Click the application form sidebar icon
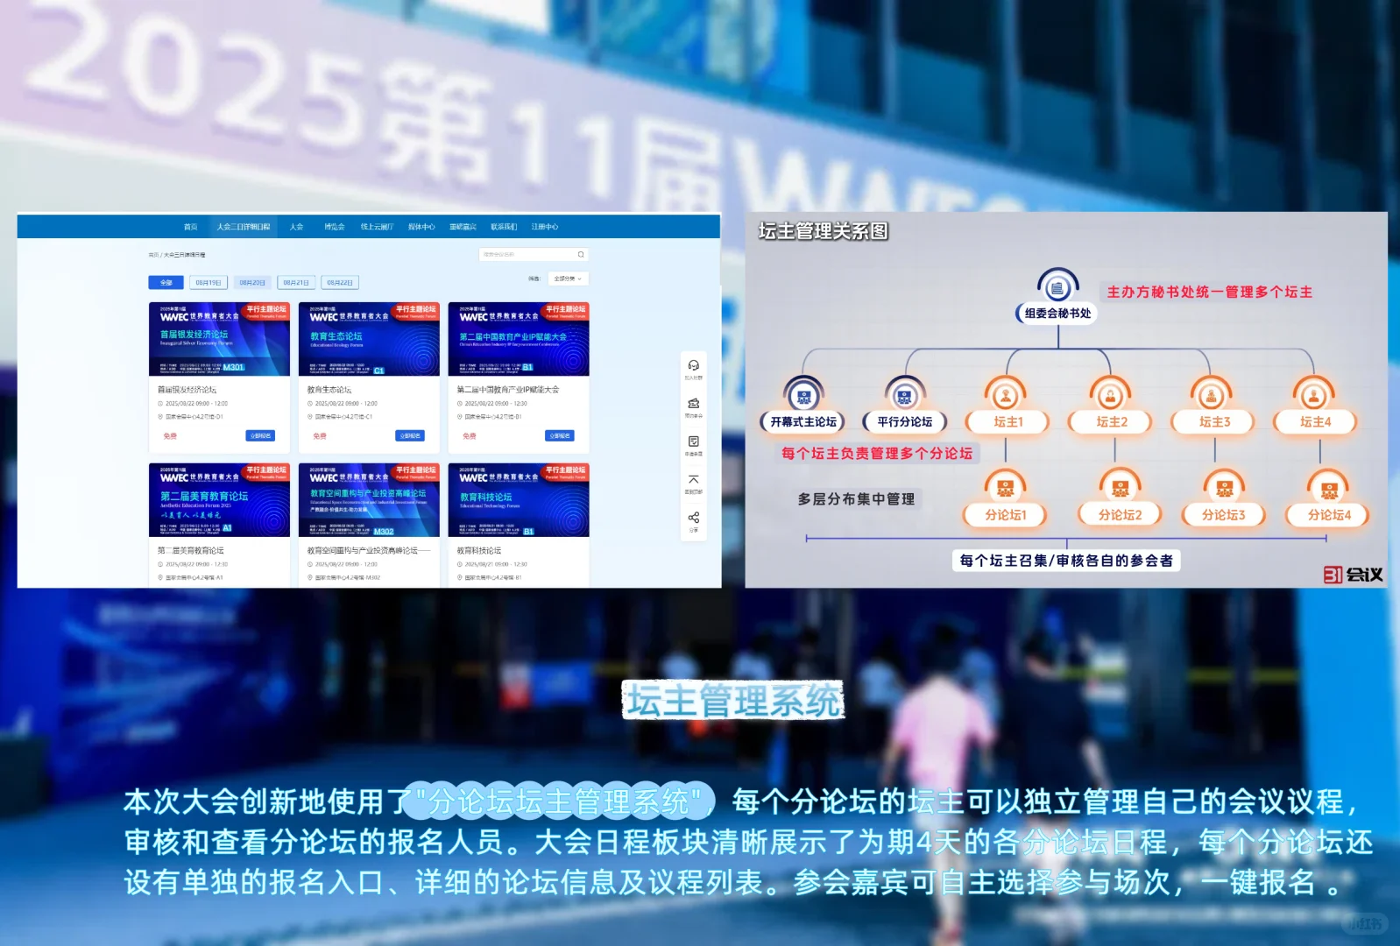This screenshot has height=946, width=1400. coord(693,441)
